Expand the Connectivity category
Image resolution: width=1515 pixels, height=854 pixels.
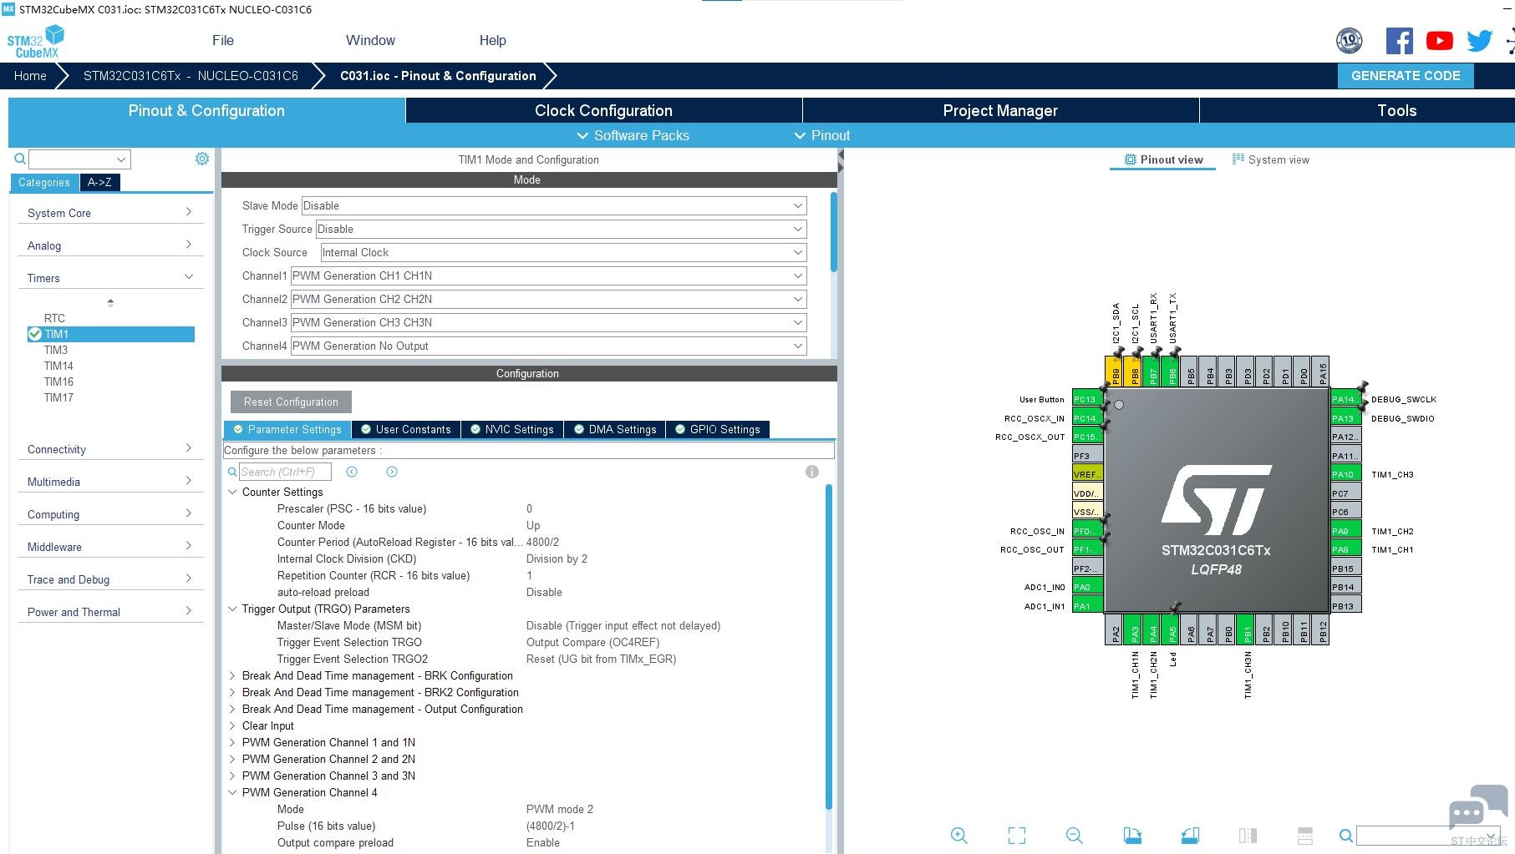[x=110, y=449]
